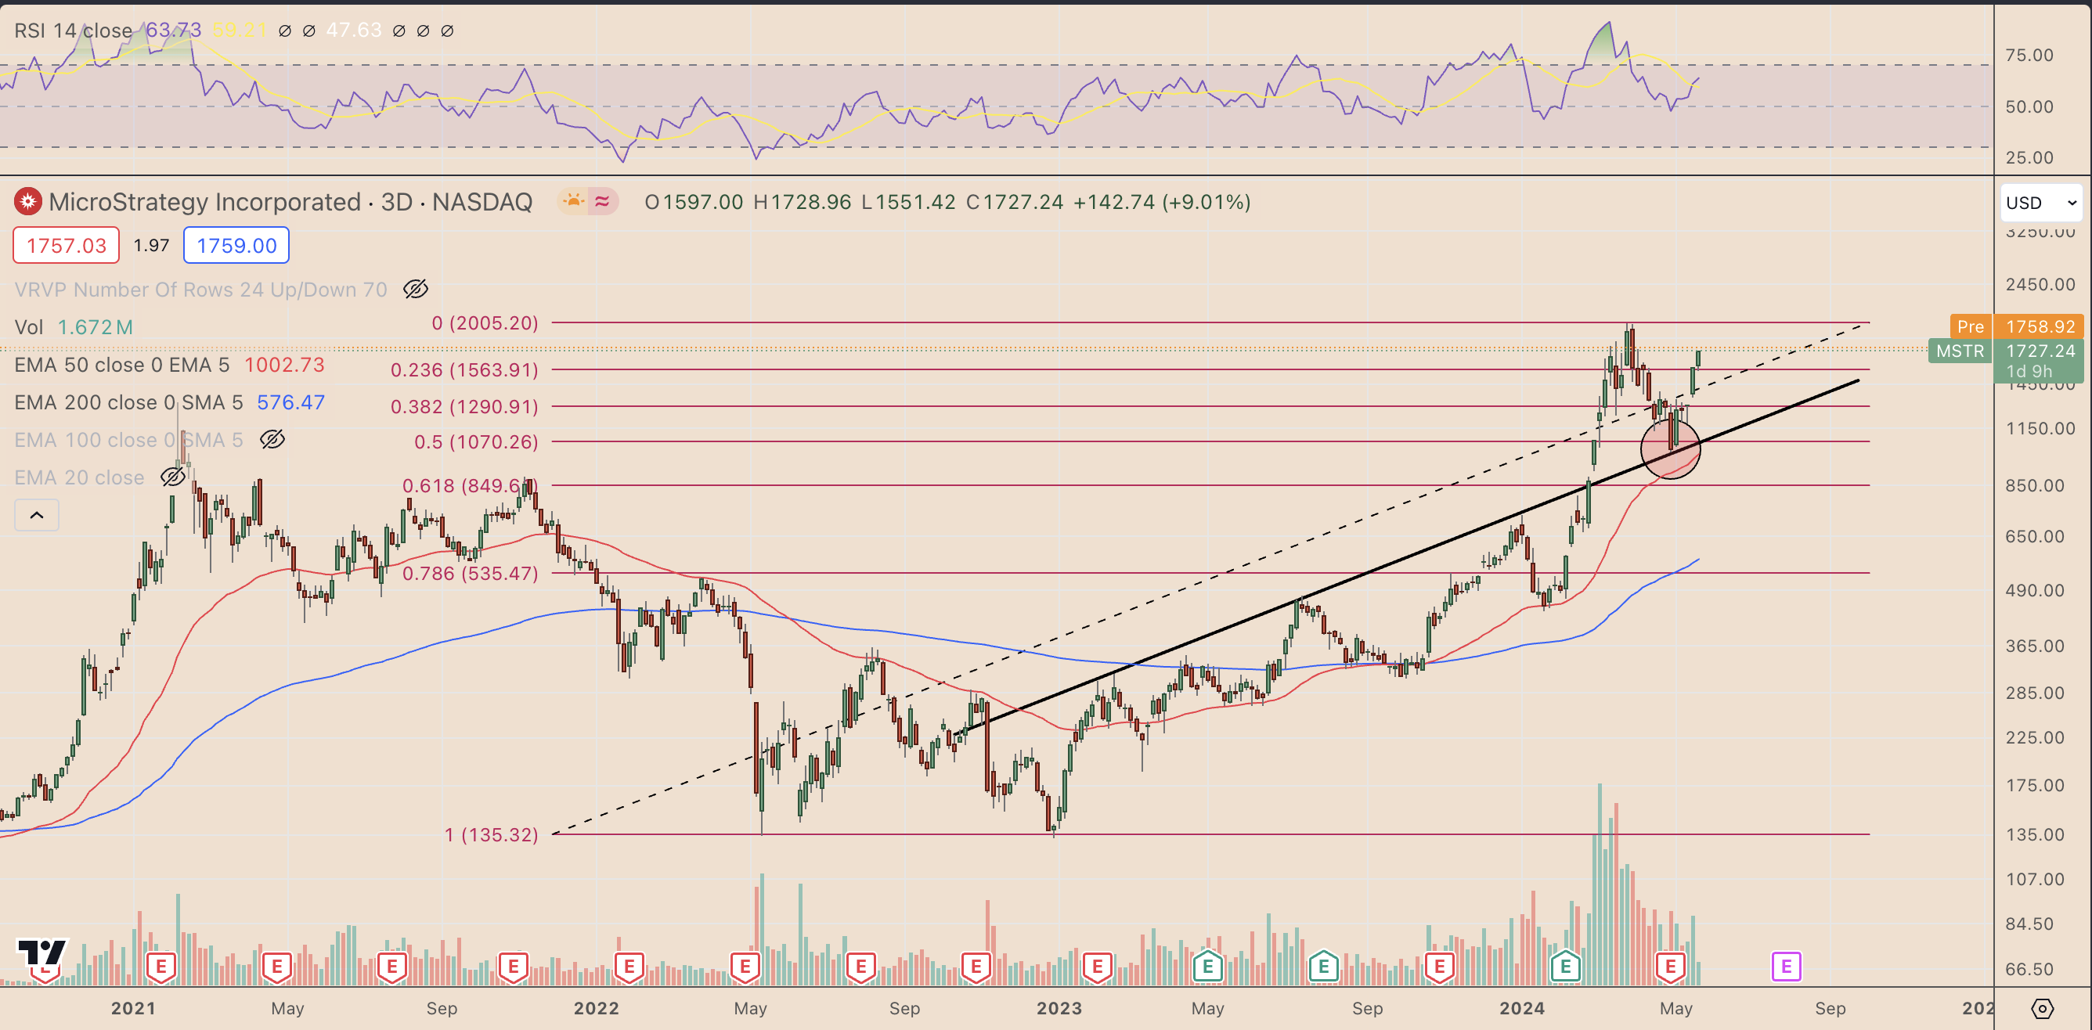Click the 2450.00 price scale label
The height and width of the screenshot is (1030, 2092).
click(2040, 284)
